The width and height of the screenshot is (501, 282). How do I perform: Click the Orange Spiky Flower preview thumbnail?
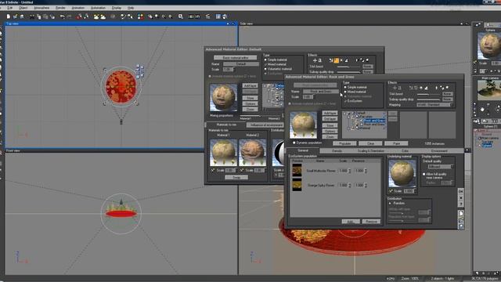(297, 185)
